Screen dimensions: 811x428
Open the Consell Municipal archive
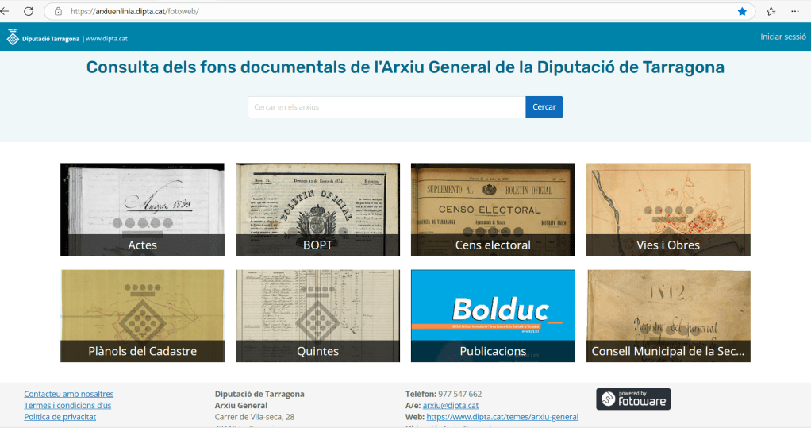click(667, 316)
